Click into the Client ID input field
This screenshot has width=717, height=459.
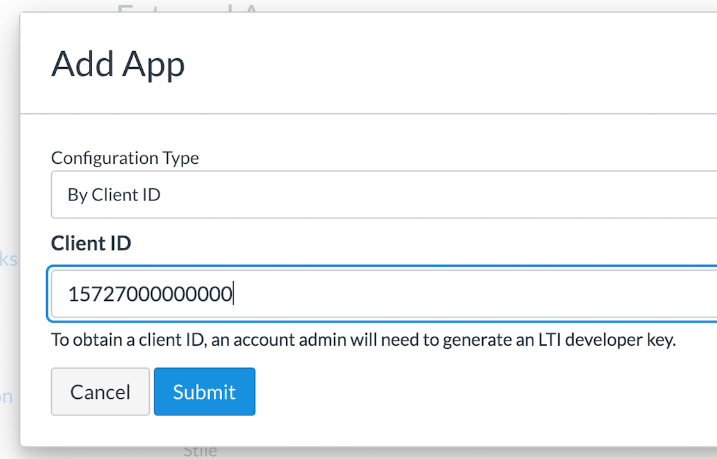[x=384, y=293]
